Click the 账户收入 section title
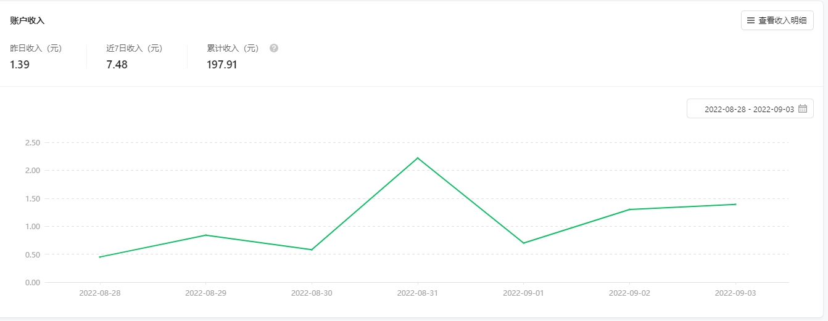Viewport: 828px width, 321px height. coord(27,20)
